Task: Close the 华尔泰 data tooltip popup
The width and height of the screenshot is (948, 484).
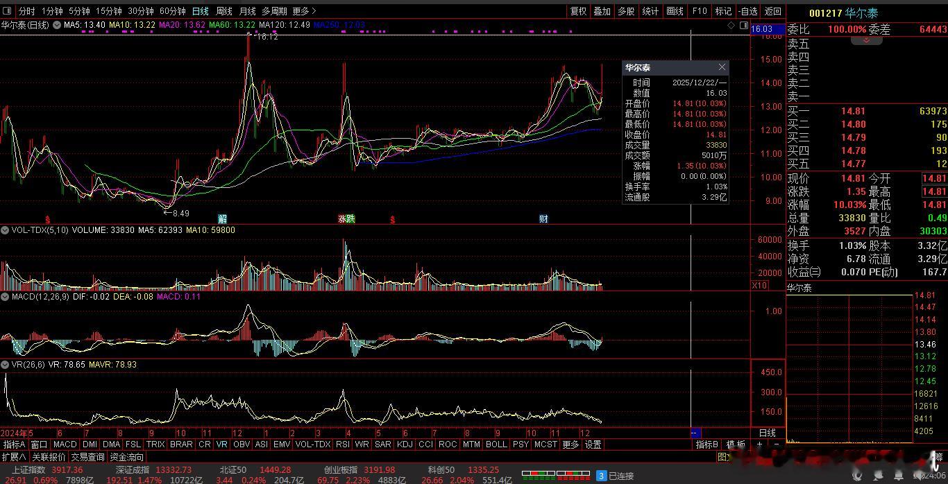Action: coord(722,67)
